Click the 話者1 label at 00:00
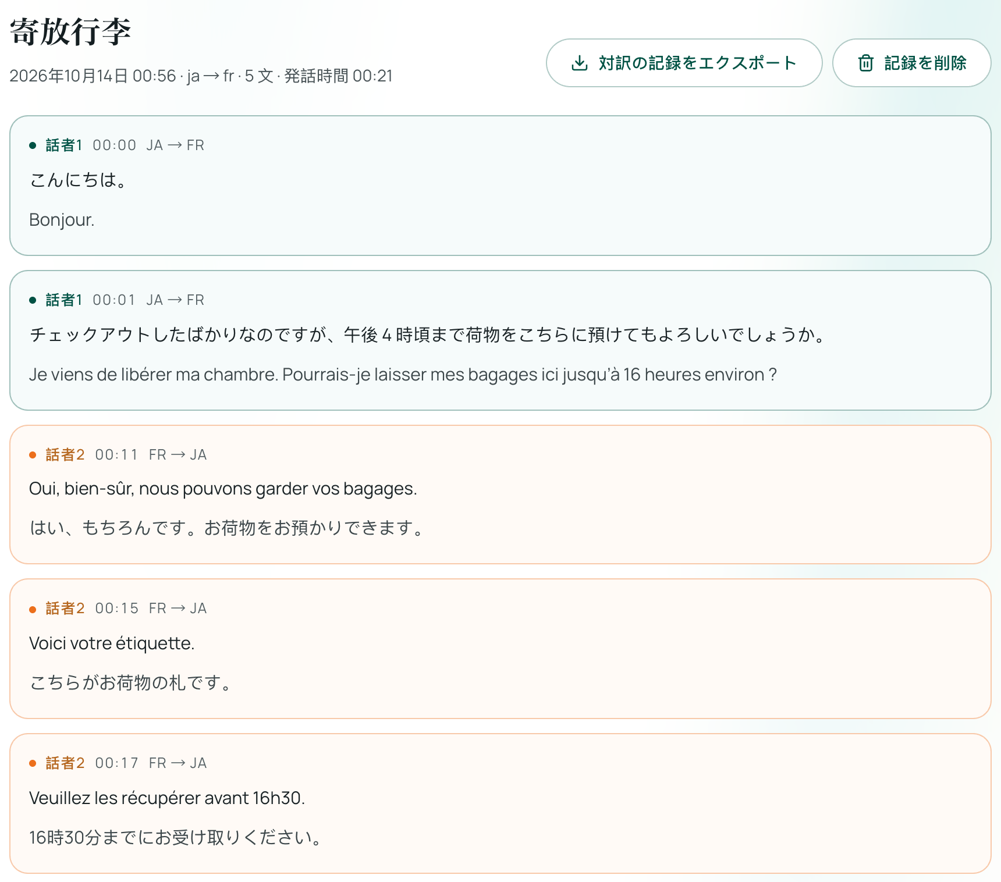Viewport: 1001px width, 882px height. click(64, 145)
